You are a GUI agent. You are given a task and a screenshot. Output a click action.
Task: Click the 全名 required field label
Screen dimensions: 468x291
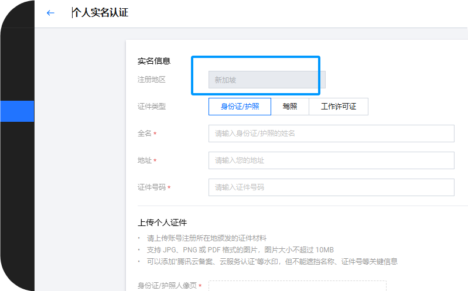click(146, 133)
